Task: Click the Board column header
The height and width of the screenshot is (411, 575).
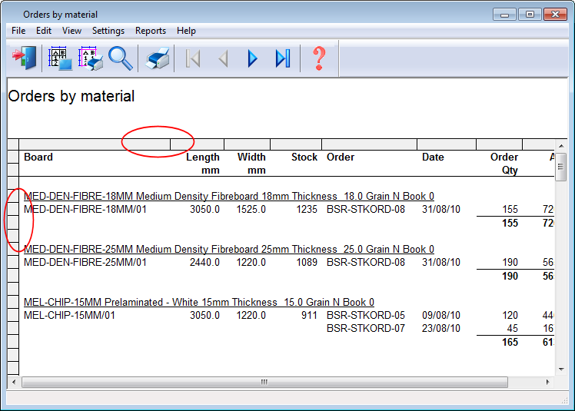Action: point(38,157)
